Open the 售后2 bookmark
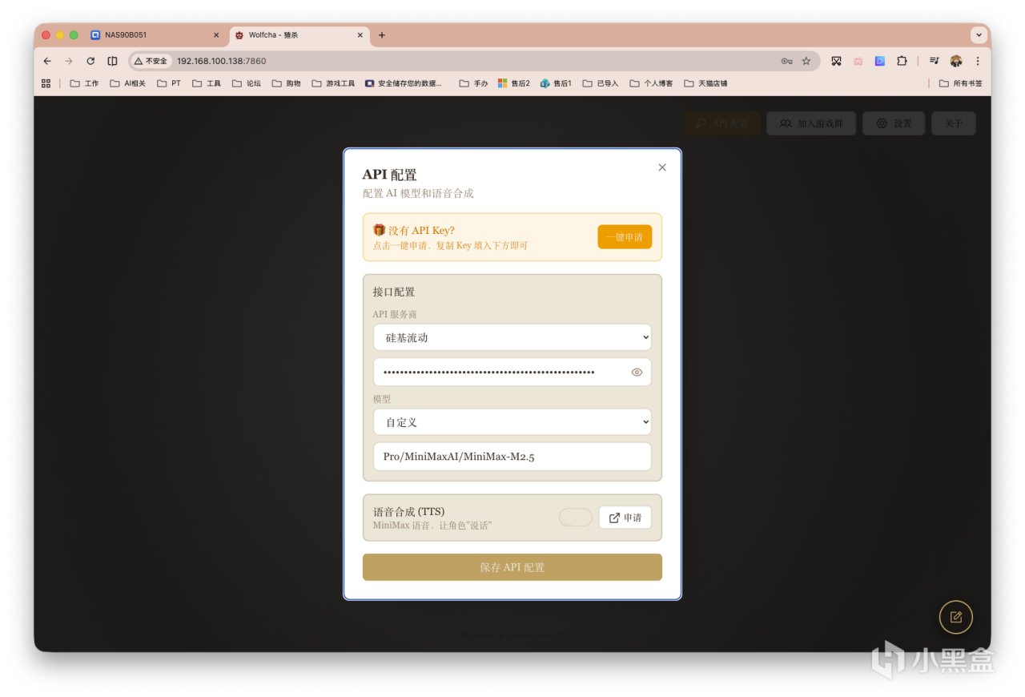This screenshot has height=697, width=1025. click(514, 83)
